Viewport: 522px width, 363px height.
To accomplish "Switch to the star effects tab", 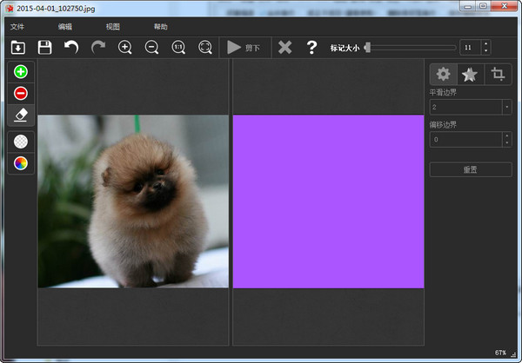I will pos(470,74).
